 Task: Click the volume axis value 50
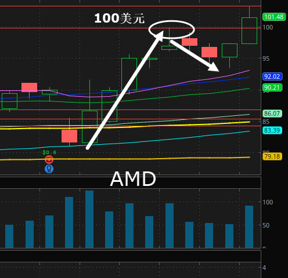(x=266, y=225)
